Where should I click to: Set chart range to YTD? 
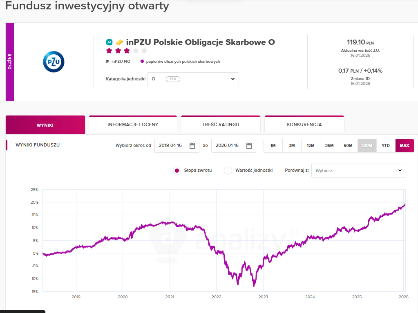click(x=386, y=146)
